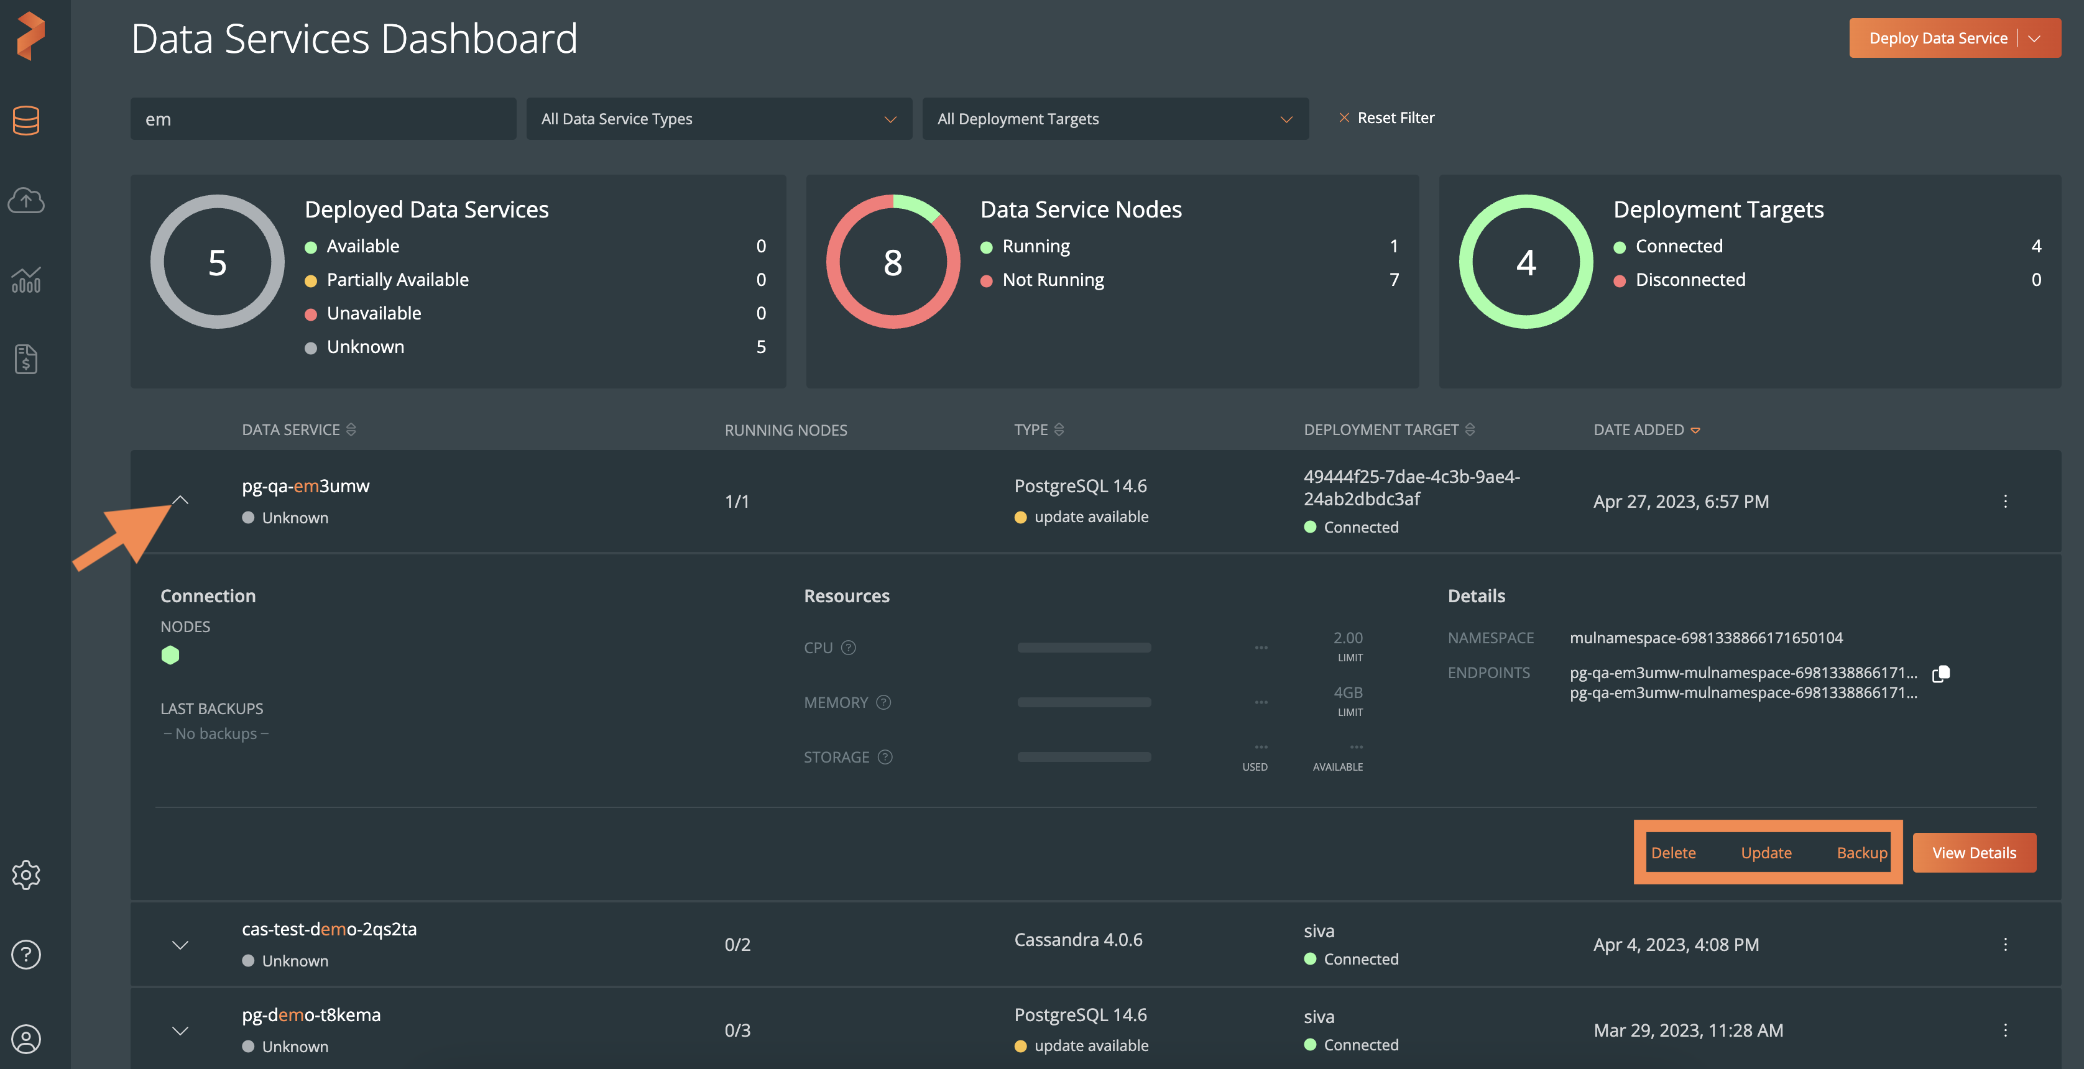Click the Delete button

[1673, 853]
